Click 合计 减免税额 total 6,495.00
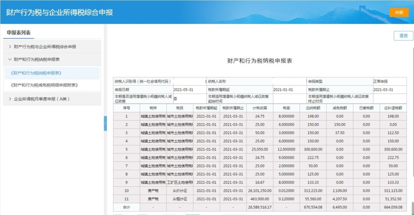 click(340, 207)
